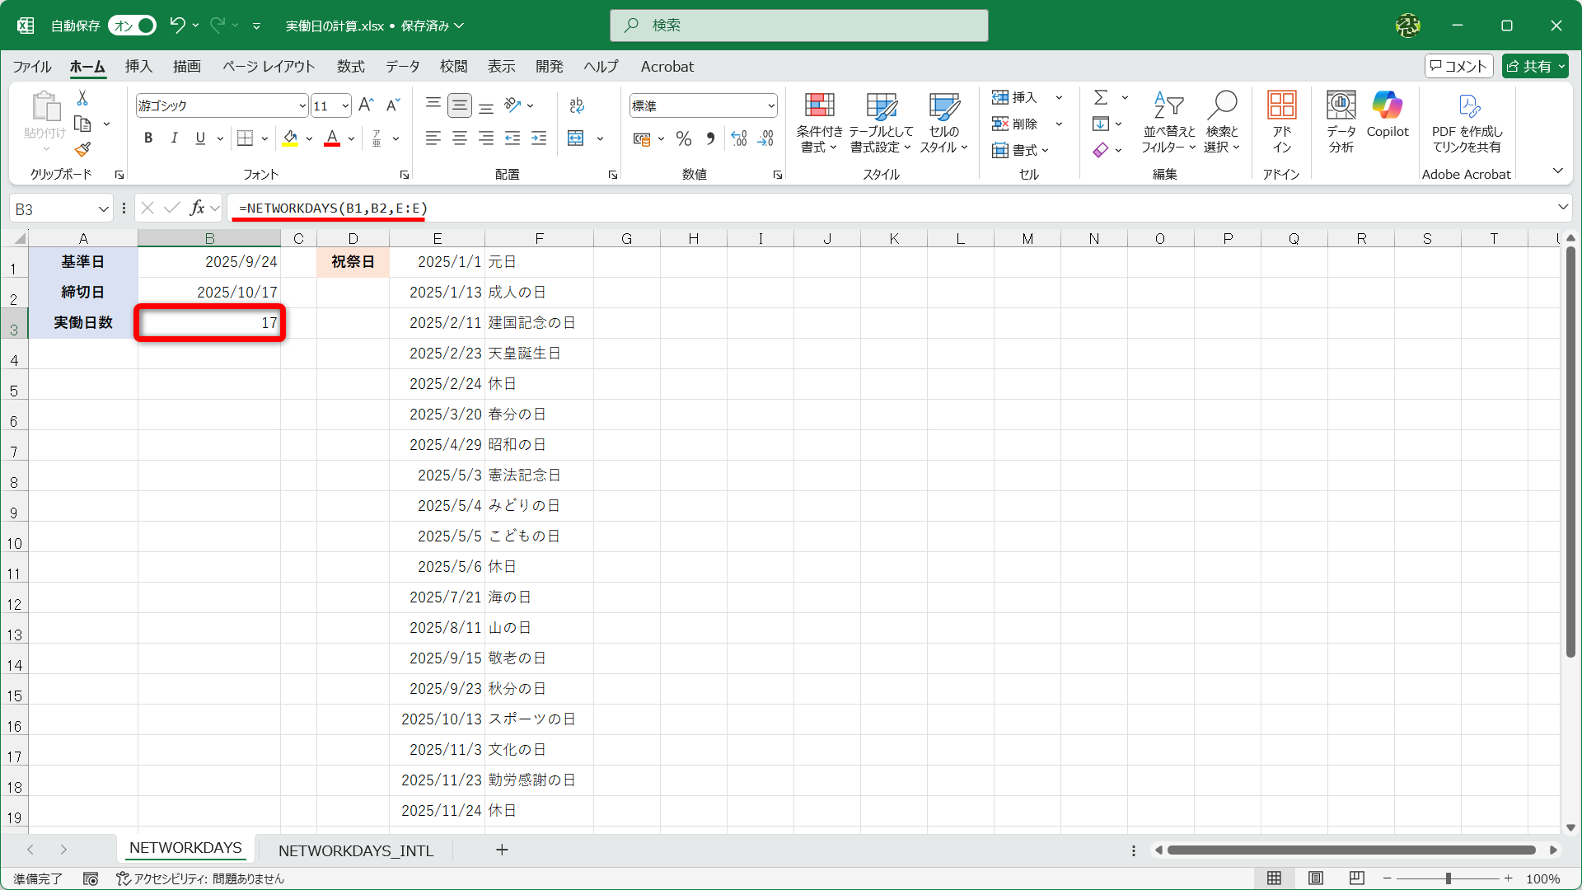This screenshot has width=1582, height=890.
Task: Expand the font color dropdown arrow
Action: coord(350,138)
